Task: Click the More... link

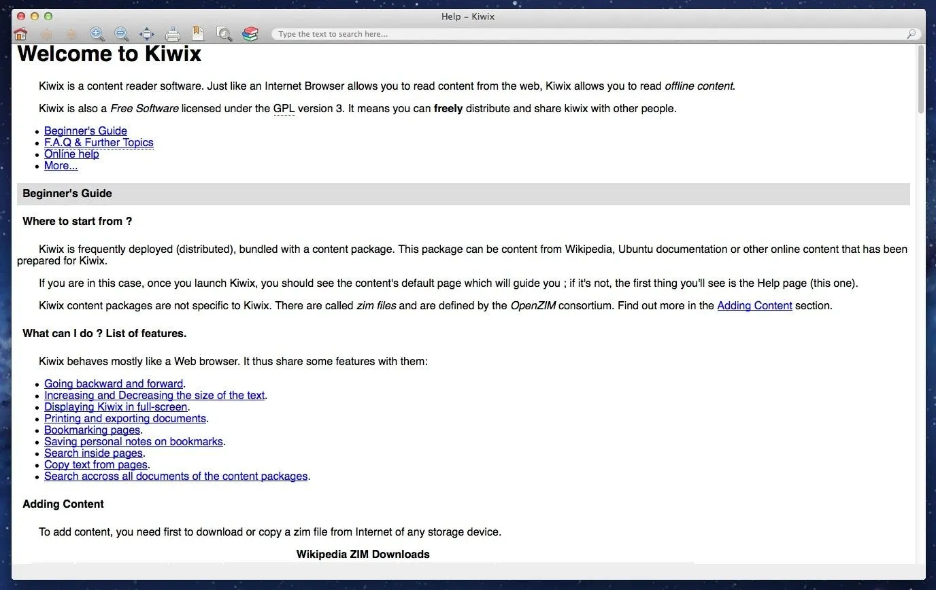Action: 61,165
